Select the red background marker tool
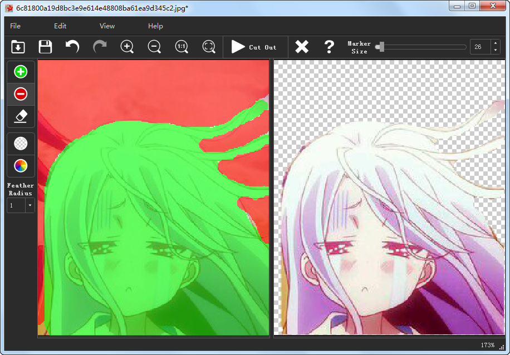510x355 pixels. [x=21, y=94]
